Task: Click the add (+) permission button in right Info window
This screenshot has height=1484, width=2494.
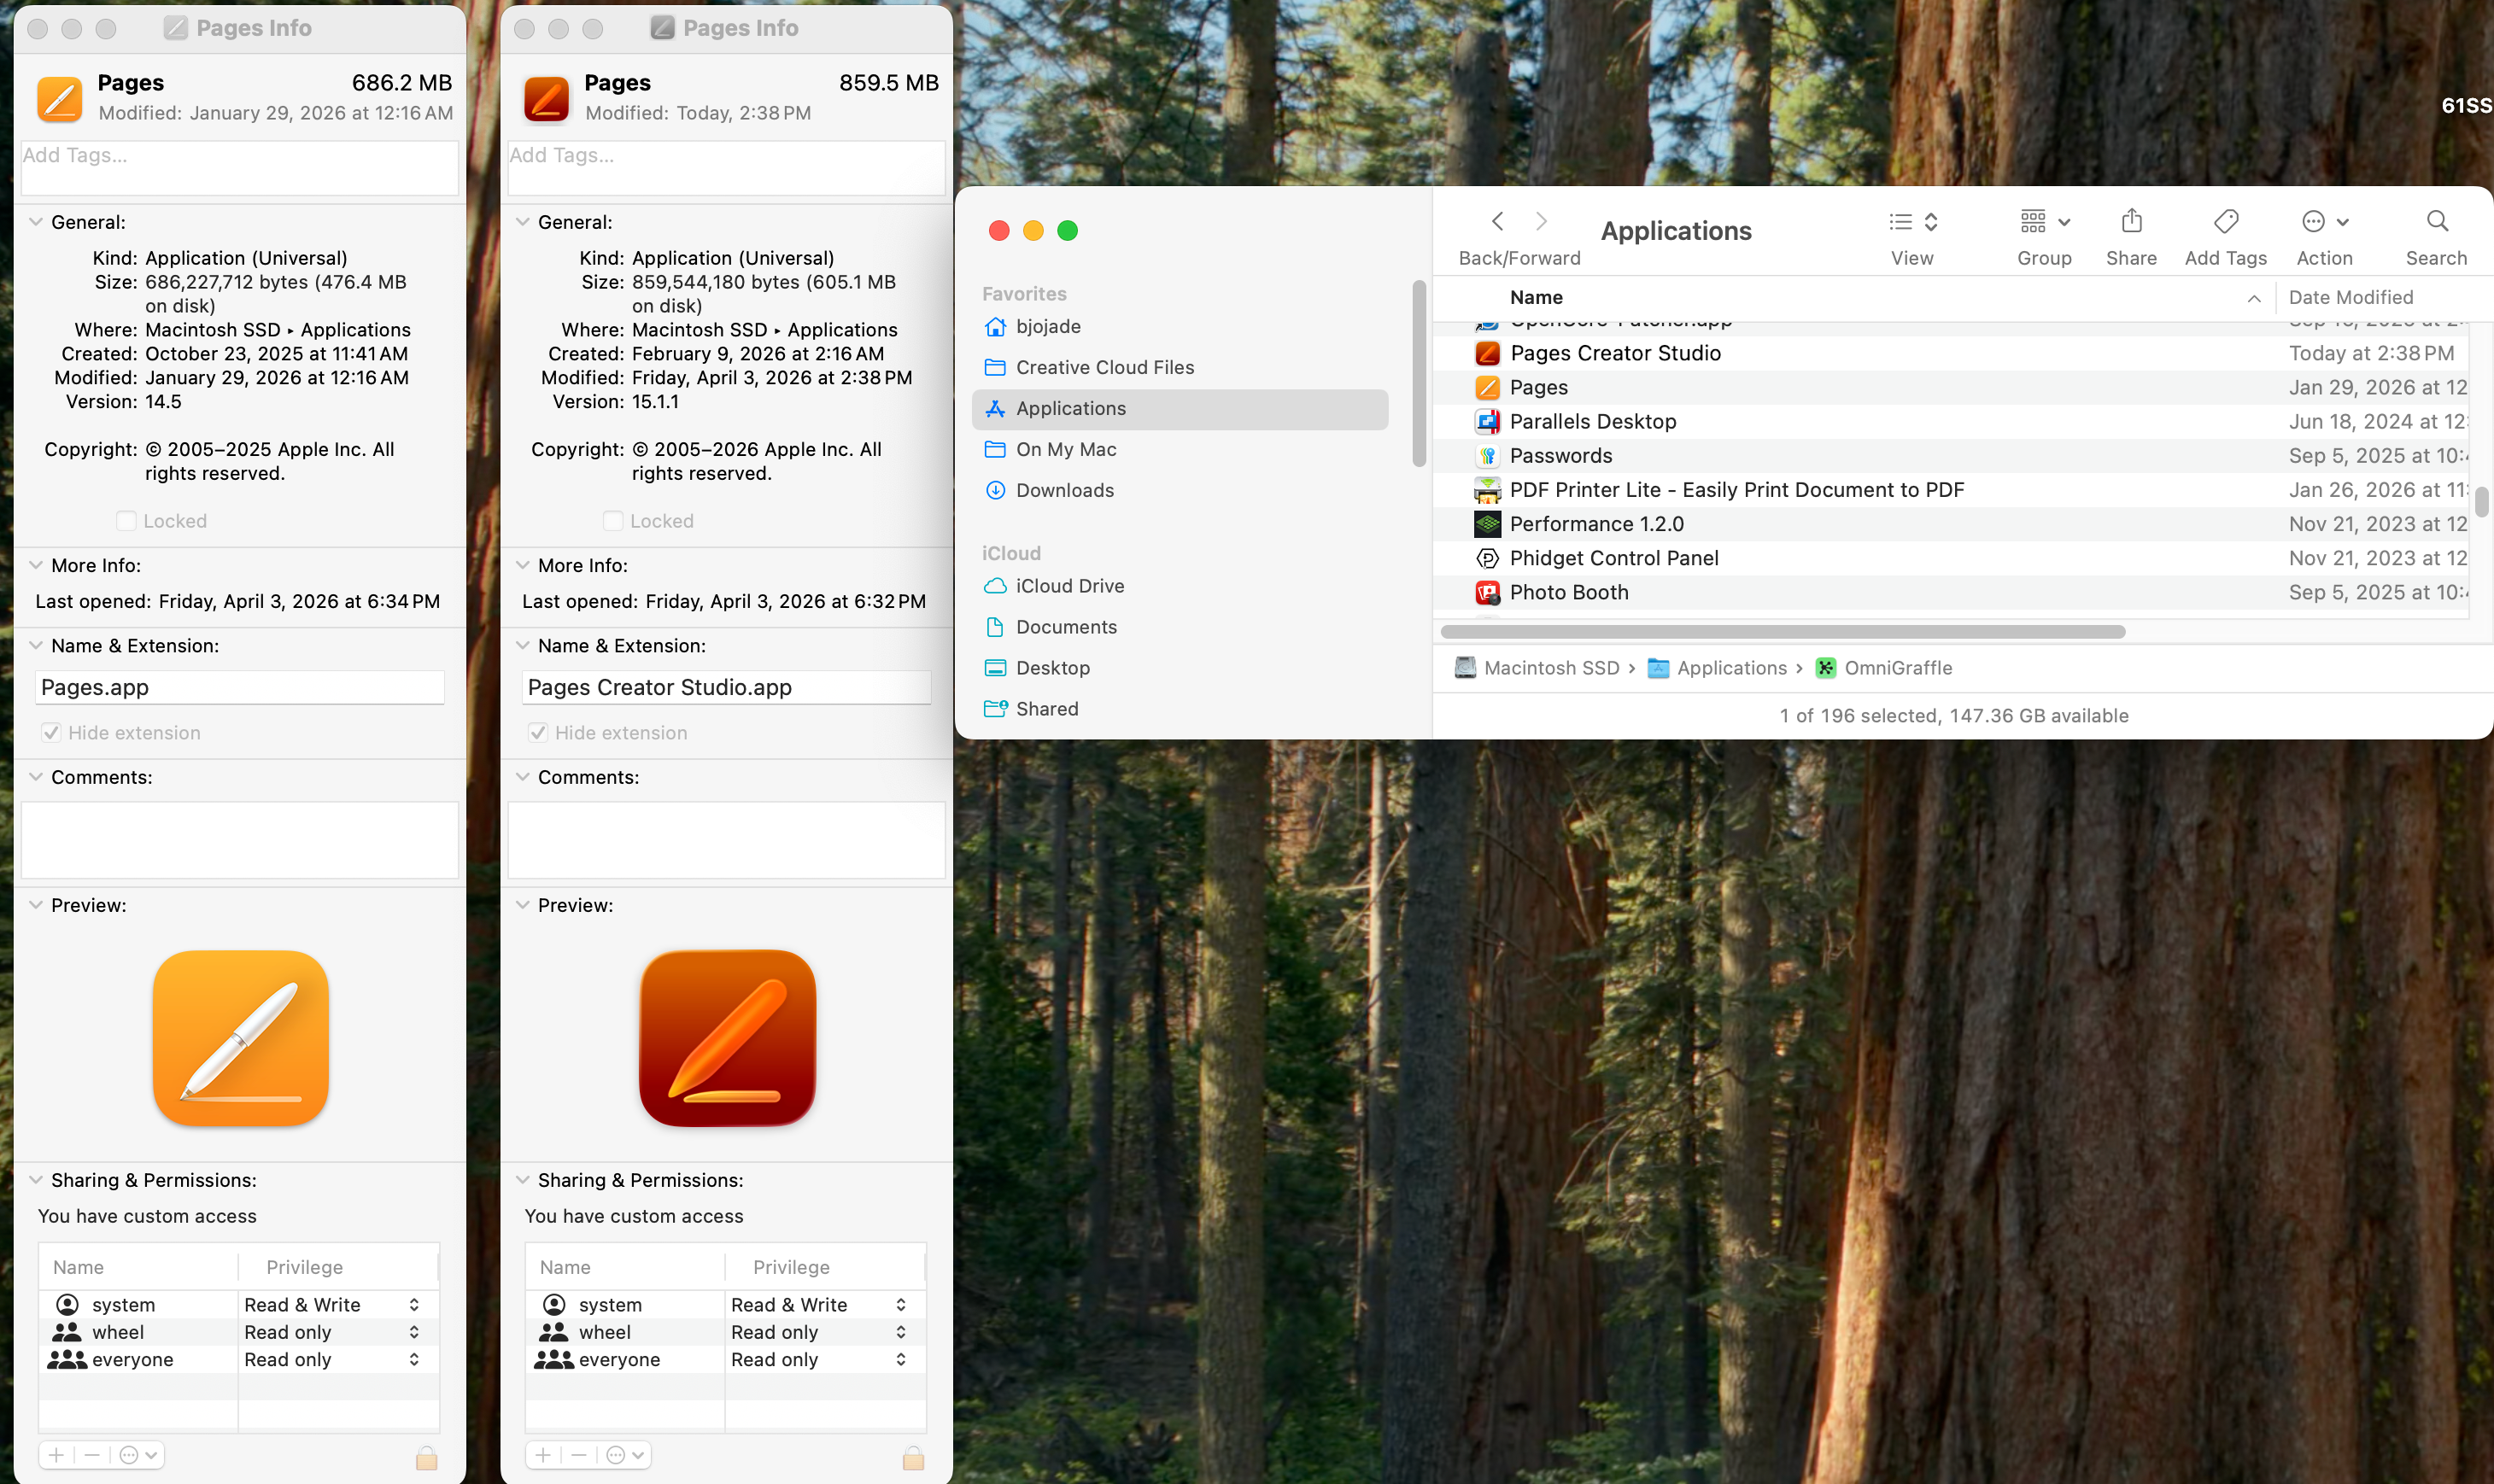Action: (543, 1455)
